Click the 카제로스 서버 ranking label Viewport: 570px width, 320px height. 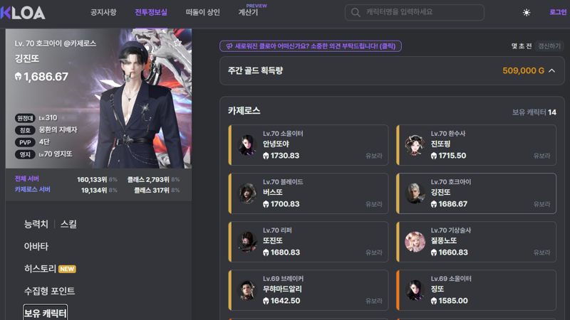pos(32,189)
